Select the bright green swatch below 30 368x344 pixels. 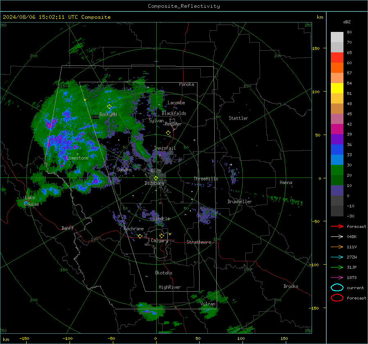337,170
